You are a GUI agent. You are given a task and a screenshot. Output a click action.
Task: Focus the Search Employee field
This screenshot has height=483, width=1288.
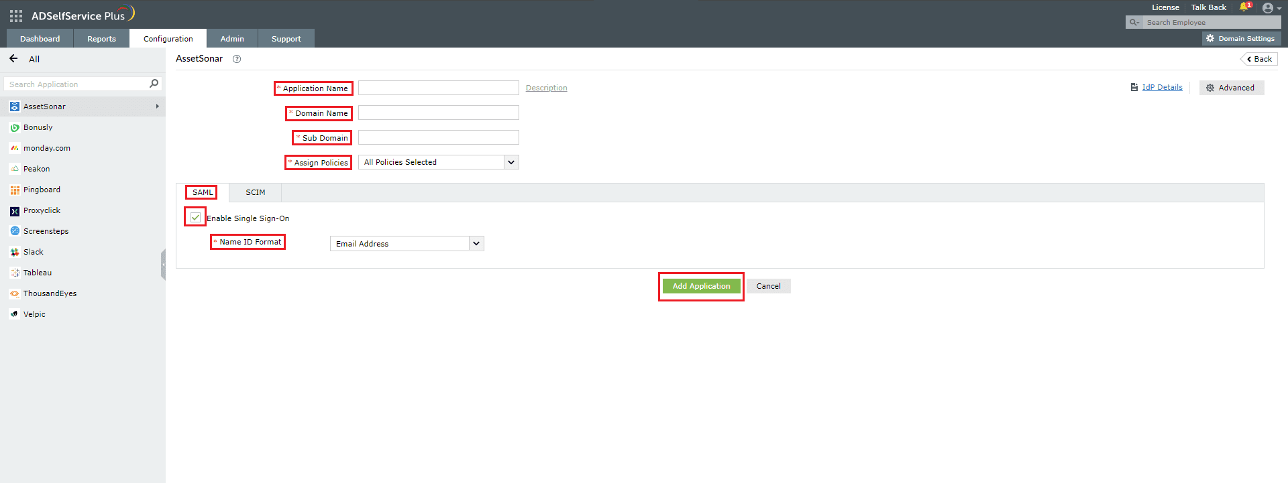tap(1212, 22)
